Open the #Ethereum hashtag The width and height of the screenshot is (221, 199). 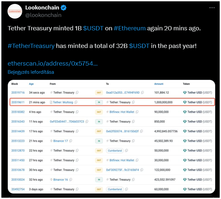[x=130, y=28]
